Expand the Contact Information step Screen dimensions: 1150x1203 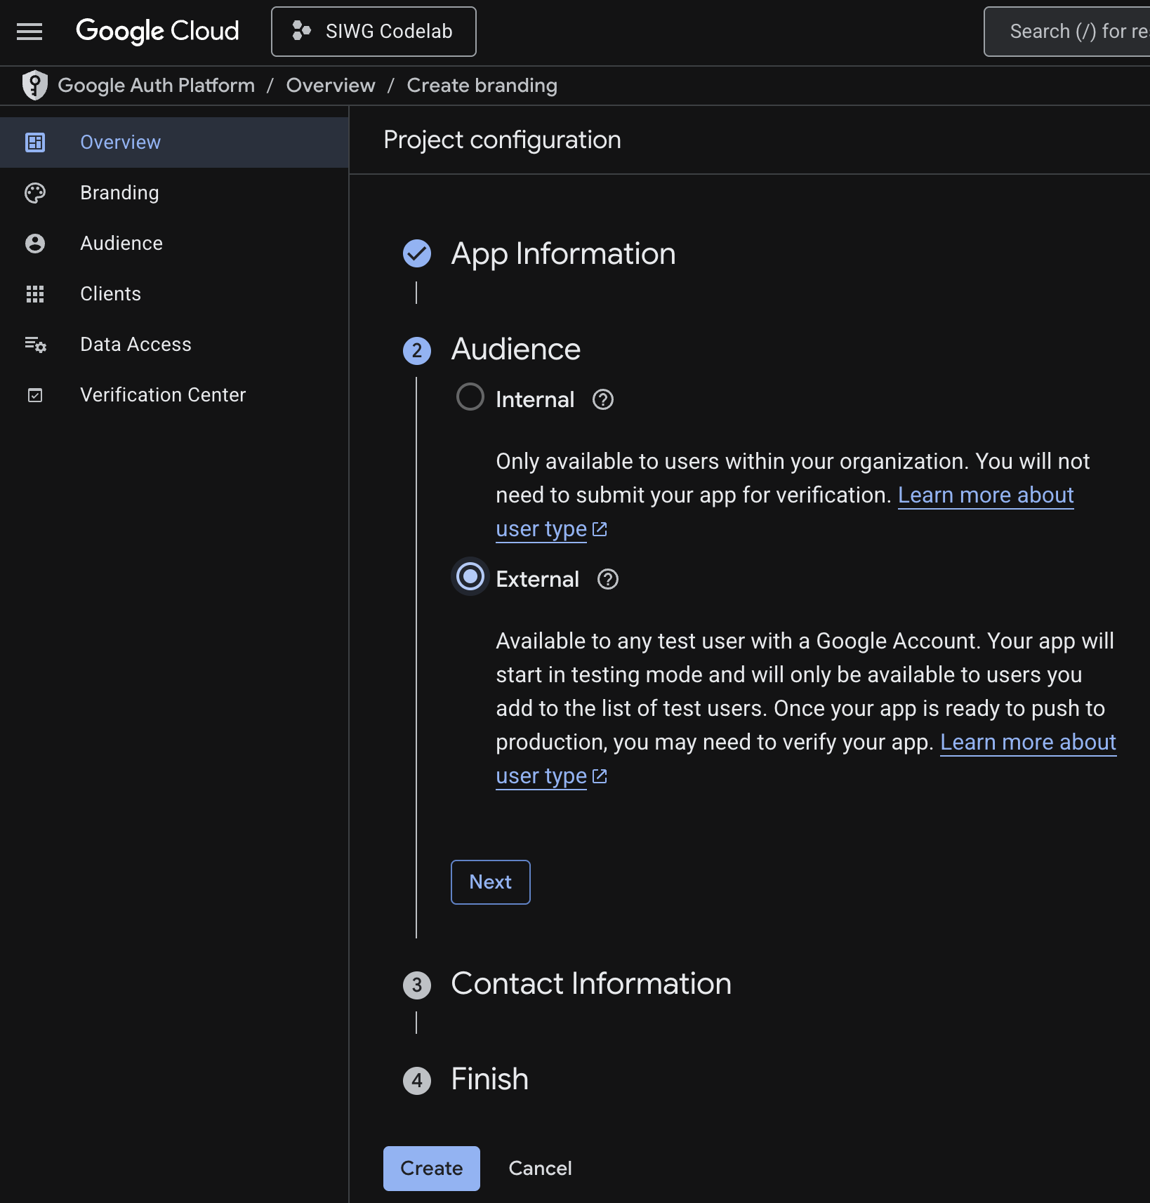tap(590, 984)
